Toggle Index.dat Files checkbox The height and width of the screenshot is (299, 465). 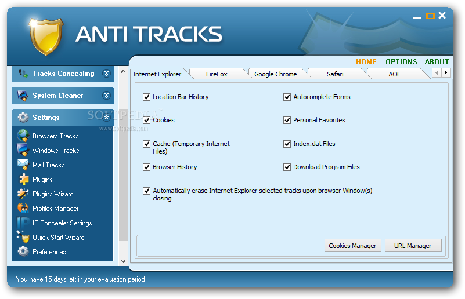pyautogui.click(x=287, y=144)
